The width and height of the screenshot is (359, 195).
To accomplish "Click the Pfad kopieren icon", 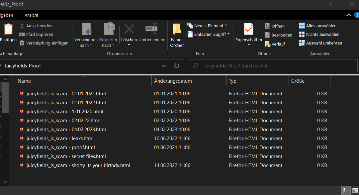I will 22,34.
